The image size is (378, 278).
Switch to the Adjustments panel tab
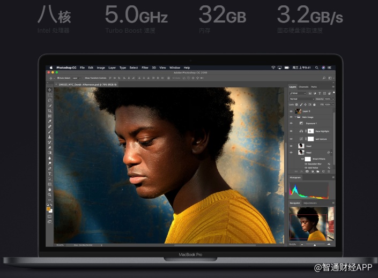coord(310,204)
